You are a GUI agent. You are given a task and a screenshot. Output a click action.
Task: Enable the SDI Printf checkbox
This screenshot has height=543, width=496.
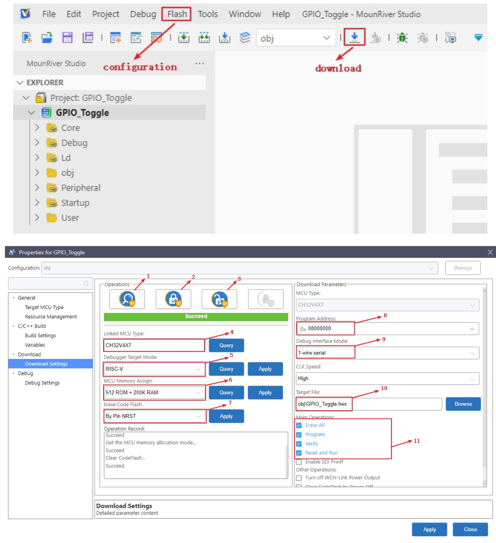(x=299, y=462)
